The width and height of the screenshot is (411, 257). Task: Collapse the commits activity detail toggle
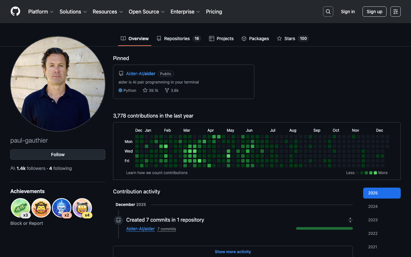[350, 220]
